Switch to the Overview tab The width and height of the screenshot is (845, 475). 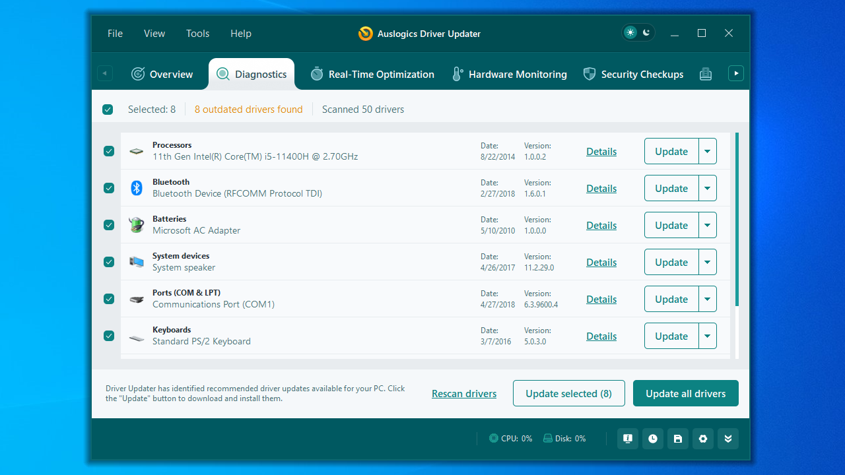pyautogui.click(x=162, y=74)
